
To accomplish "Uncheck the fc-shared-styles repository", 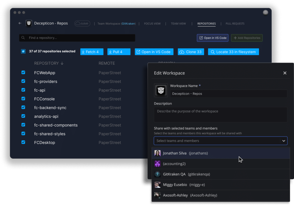I will [23, 133].
